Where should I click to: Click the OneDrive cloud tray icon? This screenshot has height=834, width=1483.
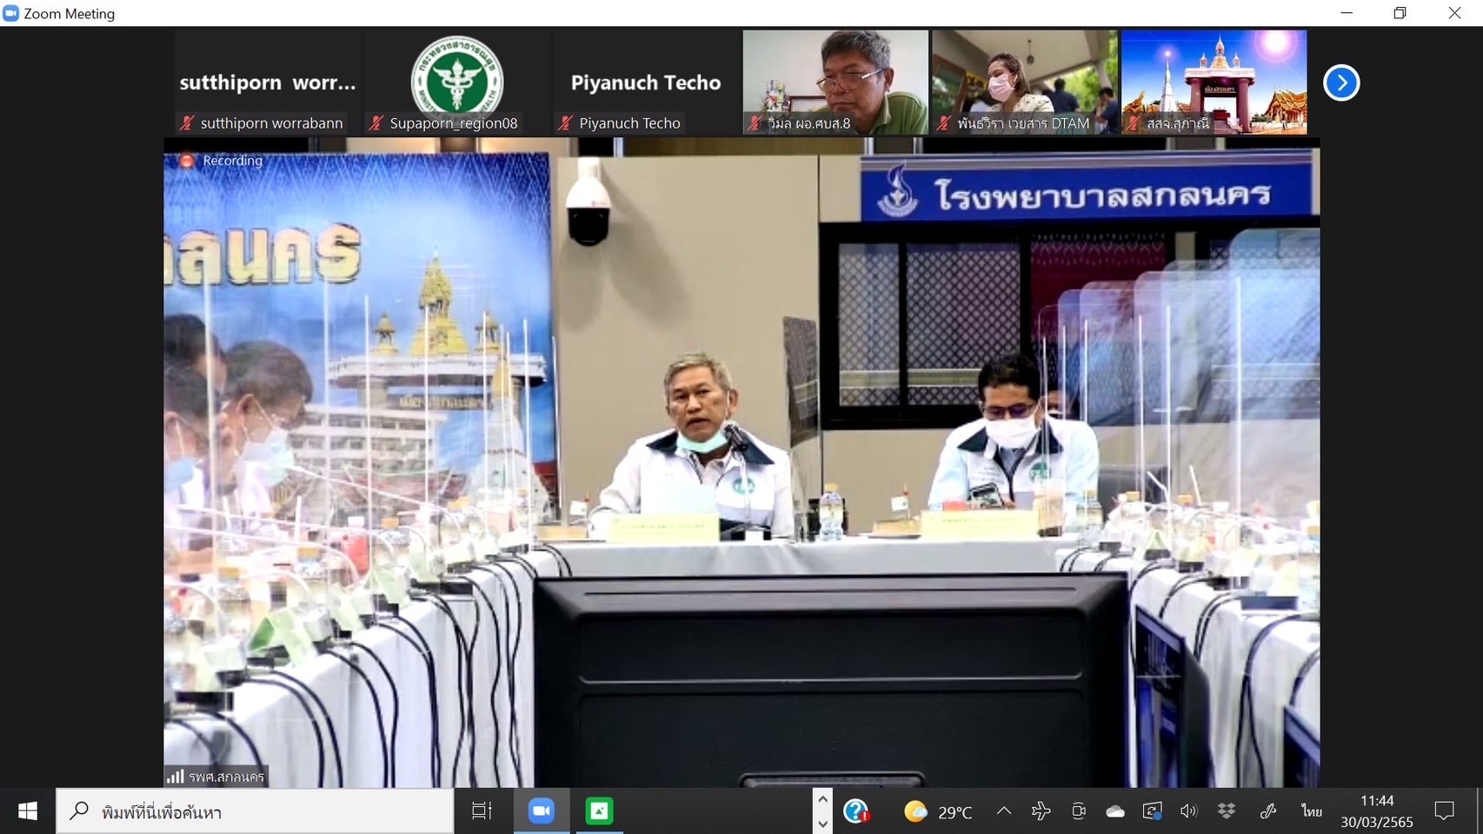click(x=1115, y=811)
